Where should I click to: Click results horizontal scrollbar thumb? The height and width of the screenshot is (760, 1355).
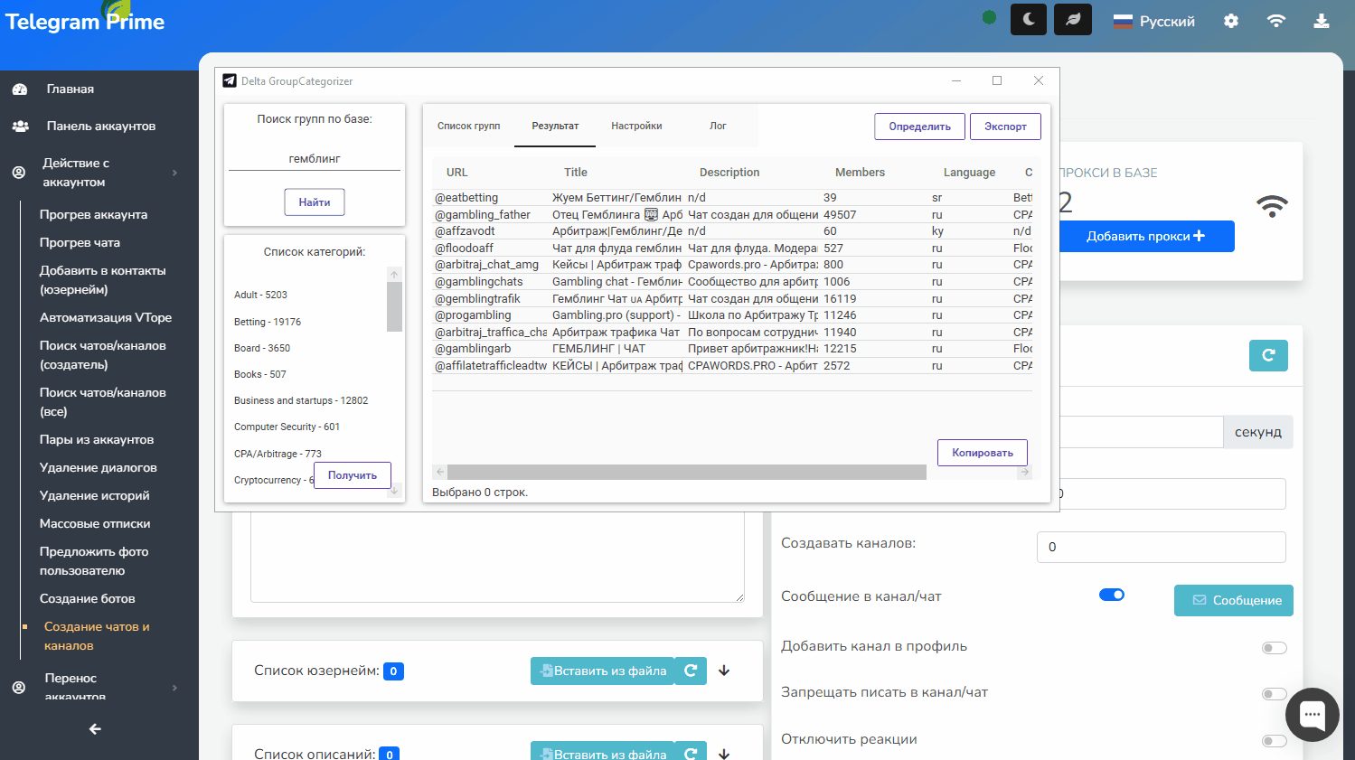tap(687, 472)
